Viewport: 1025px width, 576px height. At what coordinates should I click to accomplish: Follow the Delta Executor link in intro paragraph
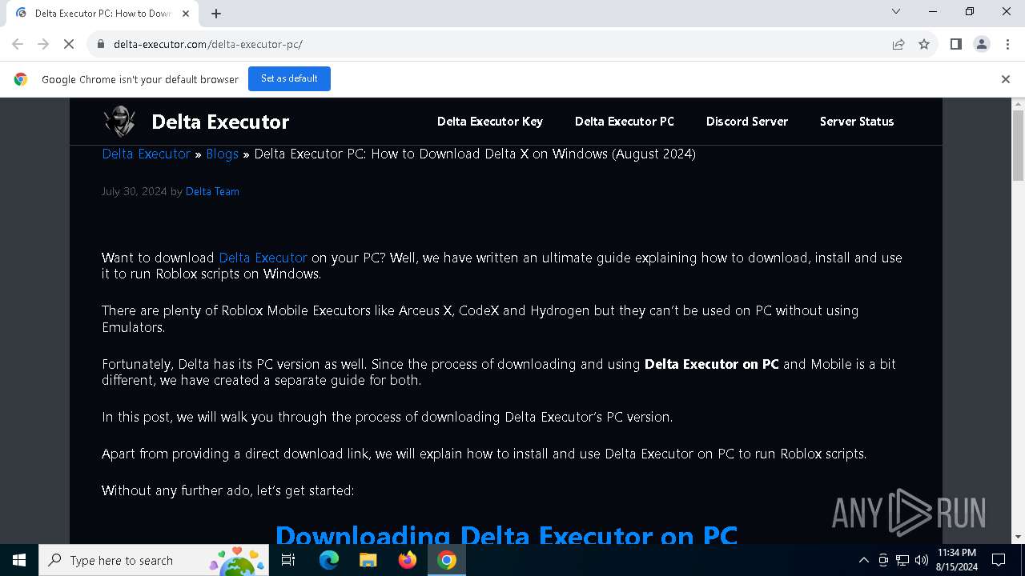click(x=263, y=258)
